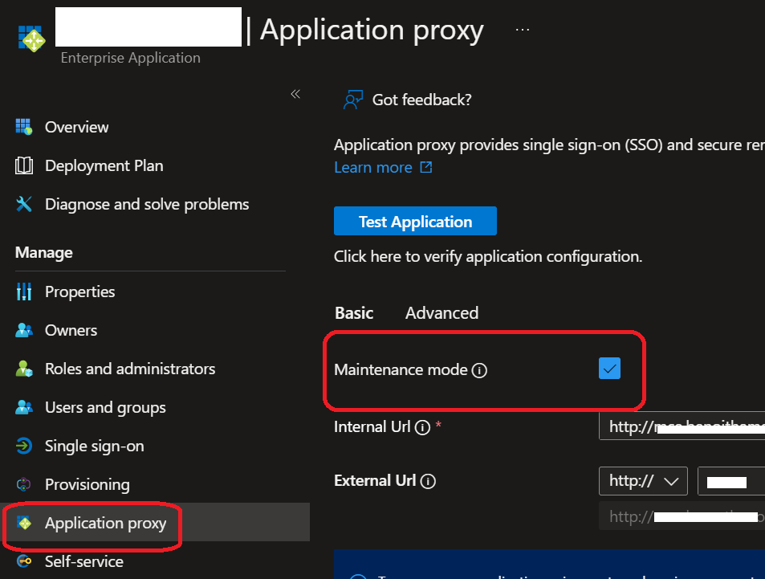Switch to the Advanced tab
The height and width of the screenshot is (579, 765).
click(x=442, y=312)
